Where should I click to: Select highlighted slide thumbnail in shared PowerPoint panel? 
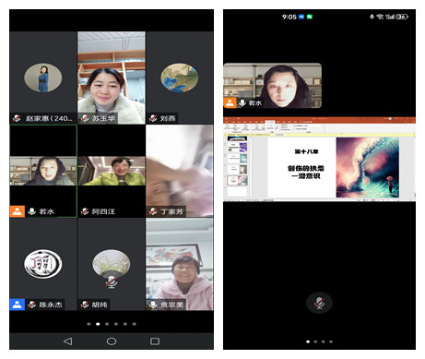click(x=237, y=180)
